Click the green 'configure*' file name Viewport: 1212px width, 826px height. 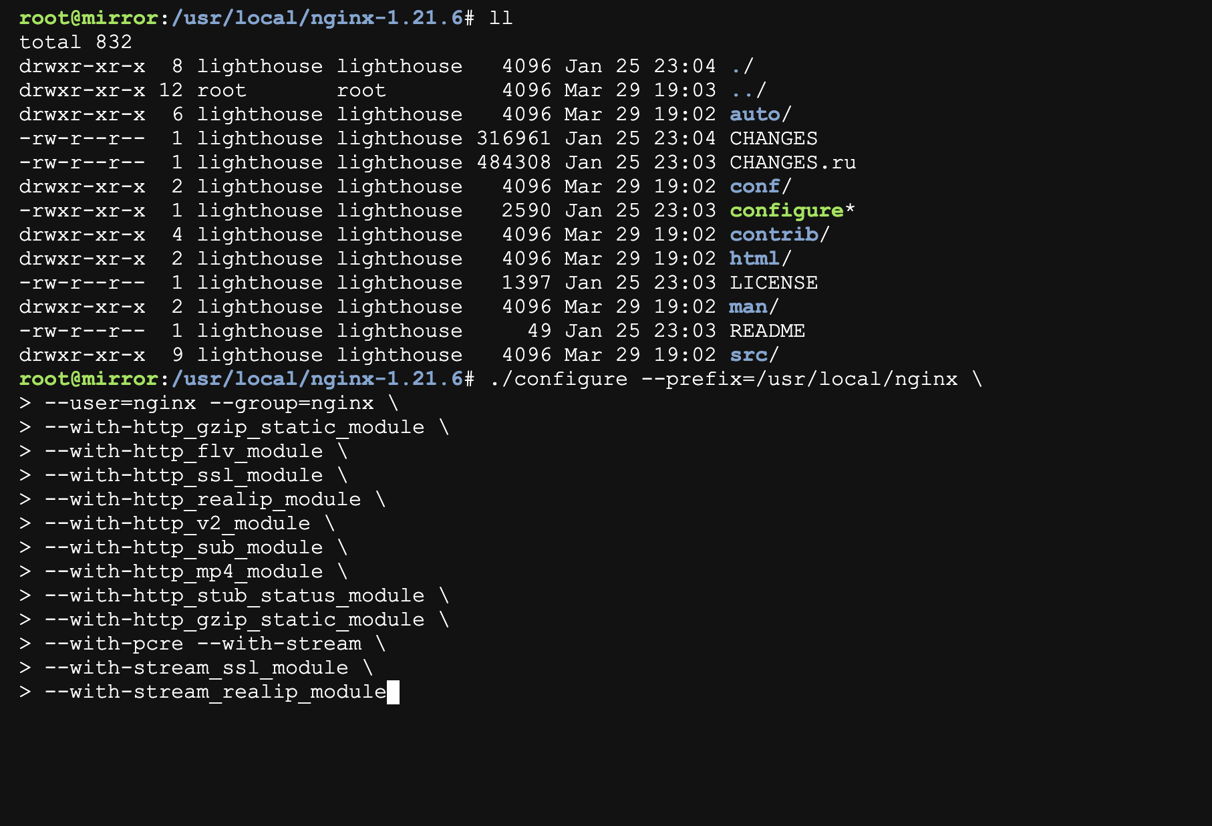[792, 211]
